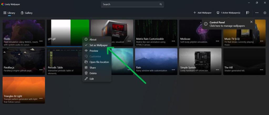Open the top-bar three-dots overflow menu
Screen dimensions: 269x115
pyautogui.click(x=257, y=13)
